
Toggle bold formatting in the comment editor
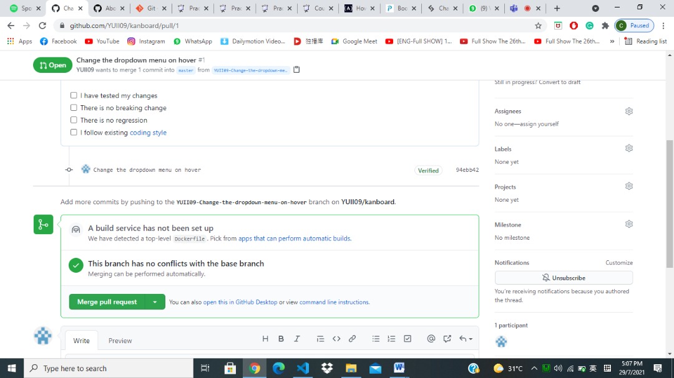[281, 338]
